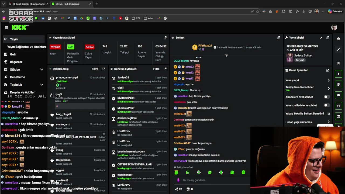The image size is (345, 194).
Task: Pop out the Kanal Eylemleri panel
Action: click(x=328, y=70)
